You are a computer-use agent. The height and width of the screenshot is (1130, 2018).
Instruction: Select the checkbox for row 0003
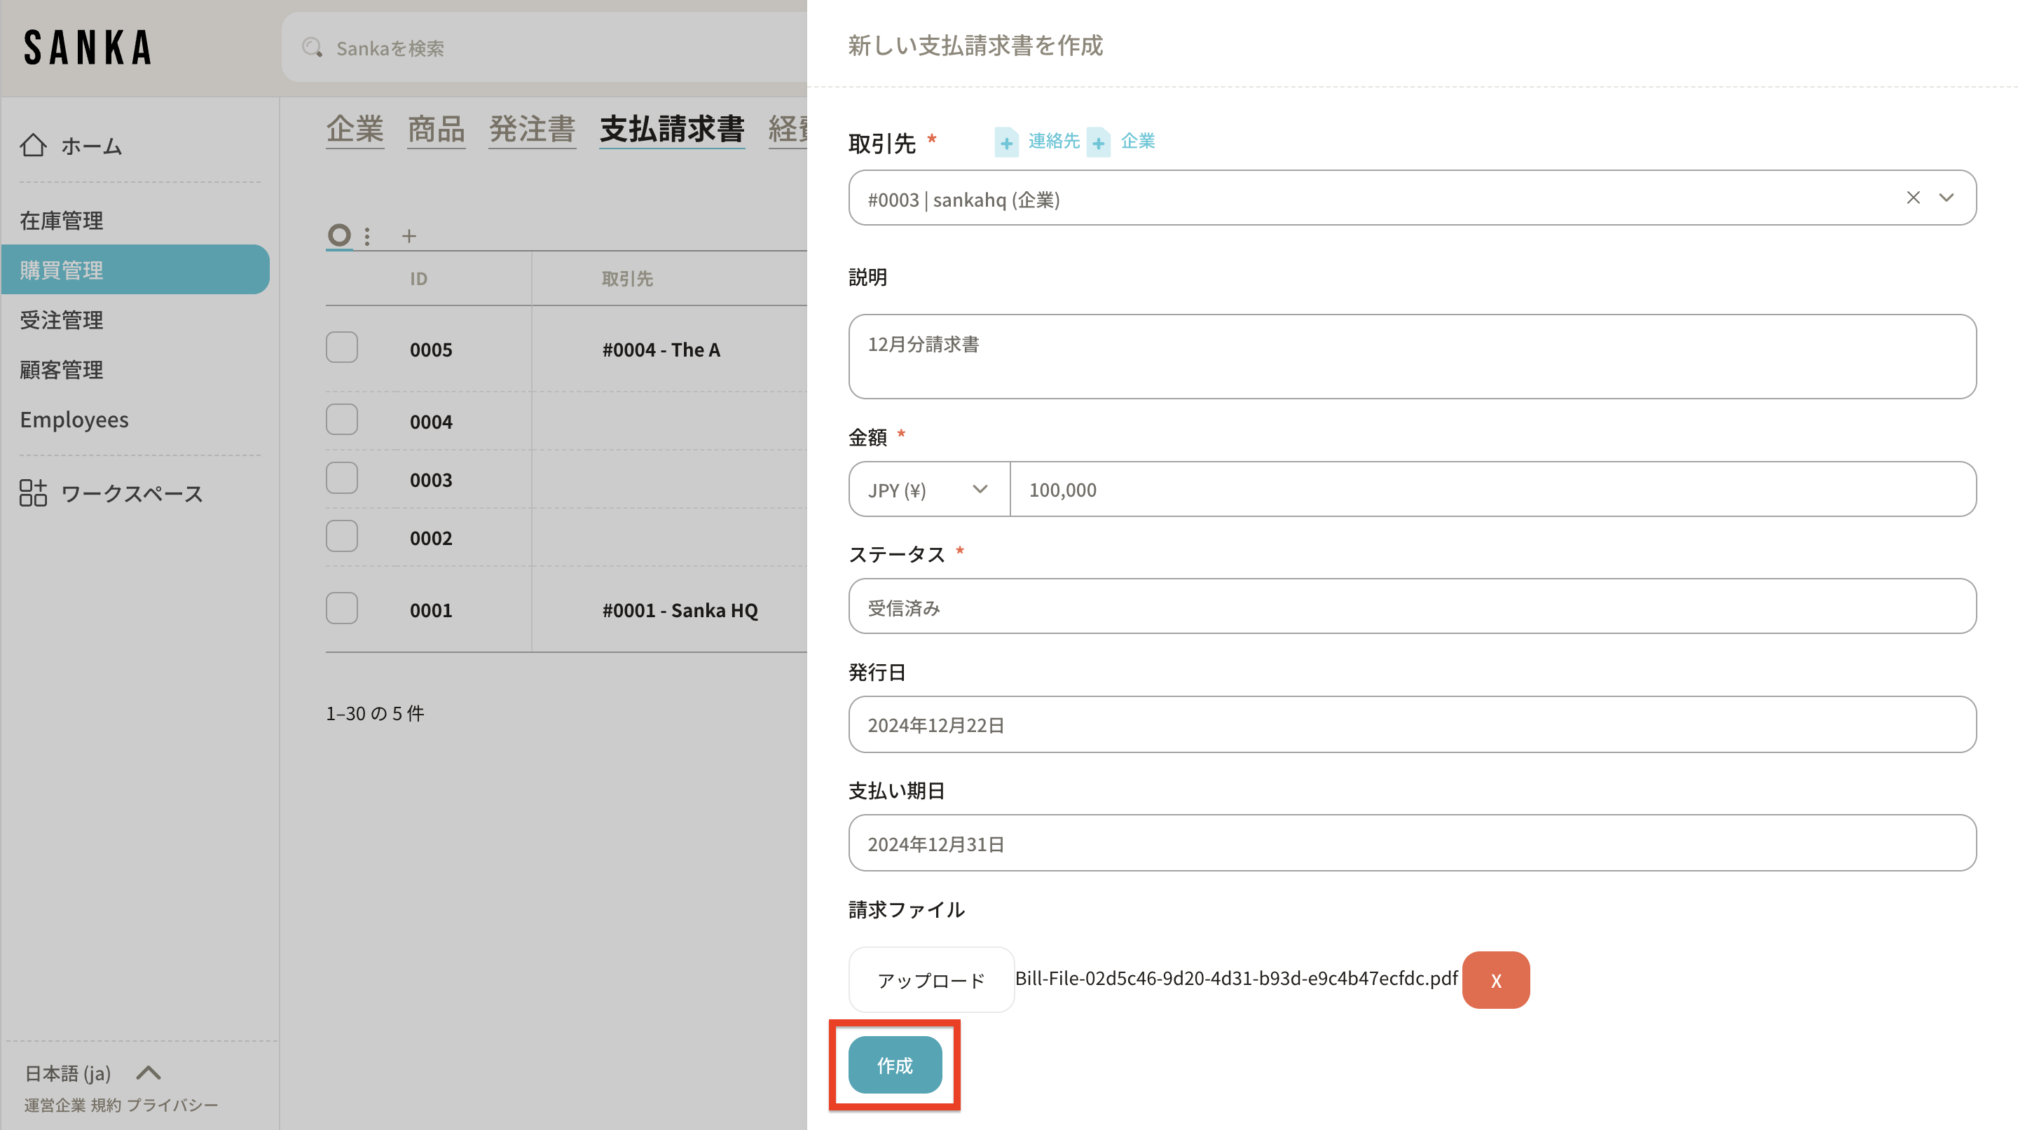pos(341,478)
